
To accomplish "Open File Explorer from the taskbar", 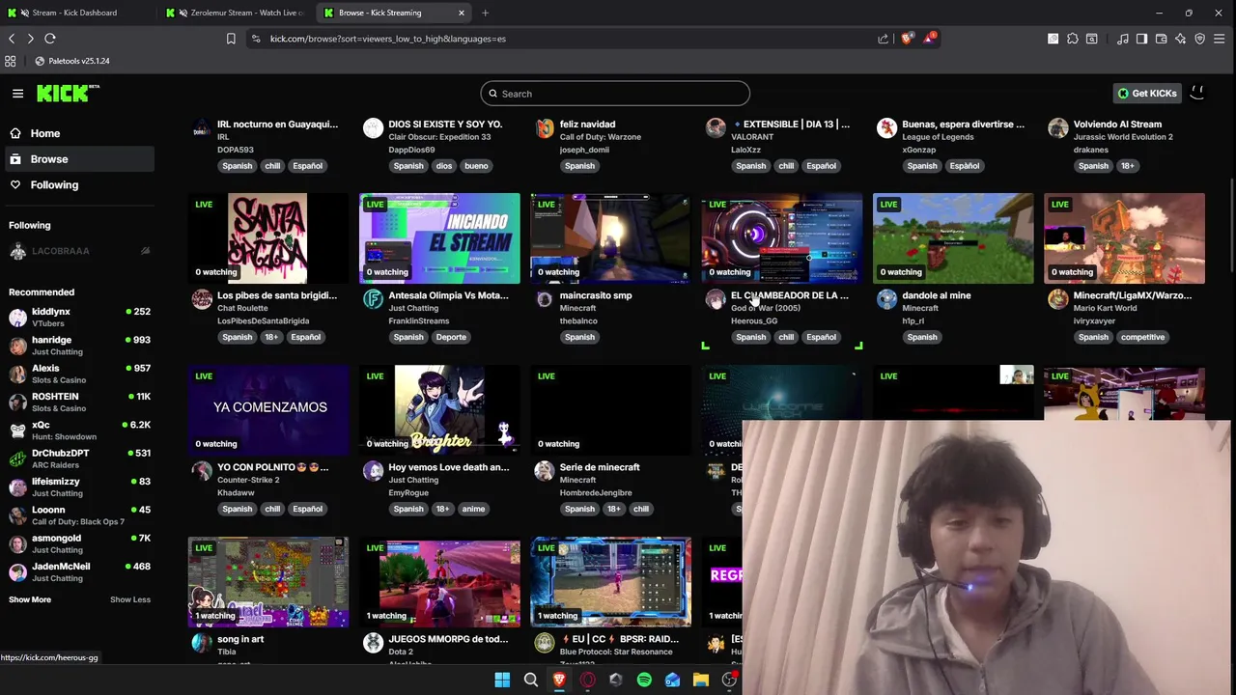I will pos(701,680).
